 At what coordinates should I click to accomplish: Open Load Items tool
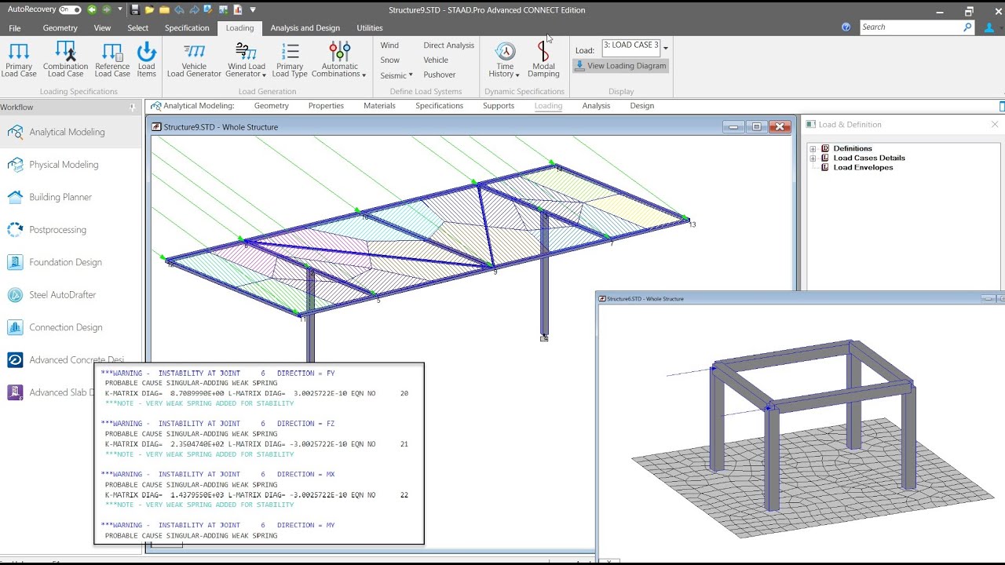[x=147, y=59]
